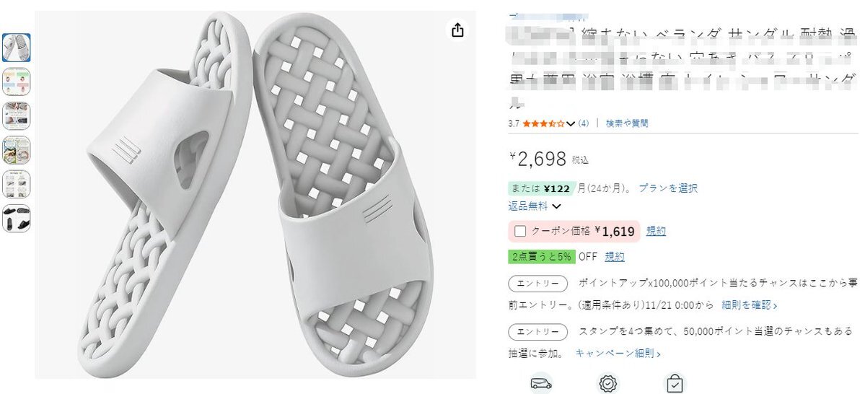Viewport: 865px width, 394px height.
Task: Click the review count (4) link
Action: [583, 123]
